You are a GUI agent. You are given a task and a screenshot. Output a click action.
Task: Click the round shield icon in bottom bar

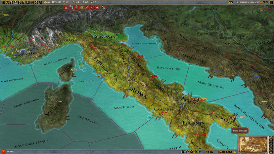[x=183, y=152]
